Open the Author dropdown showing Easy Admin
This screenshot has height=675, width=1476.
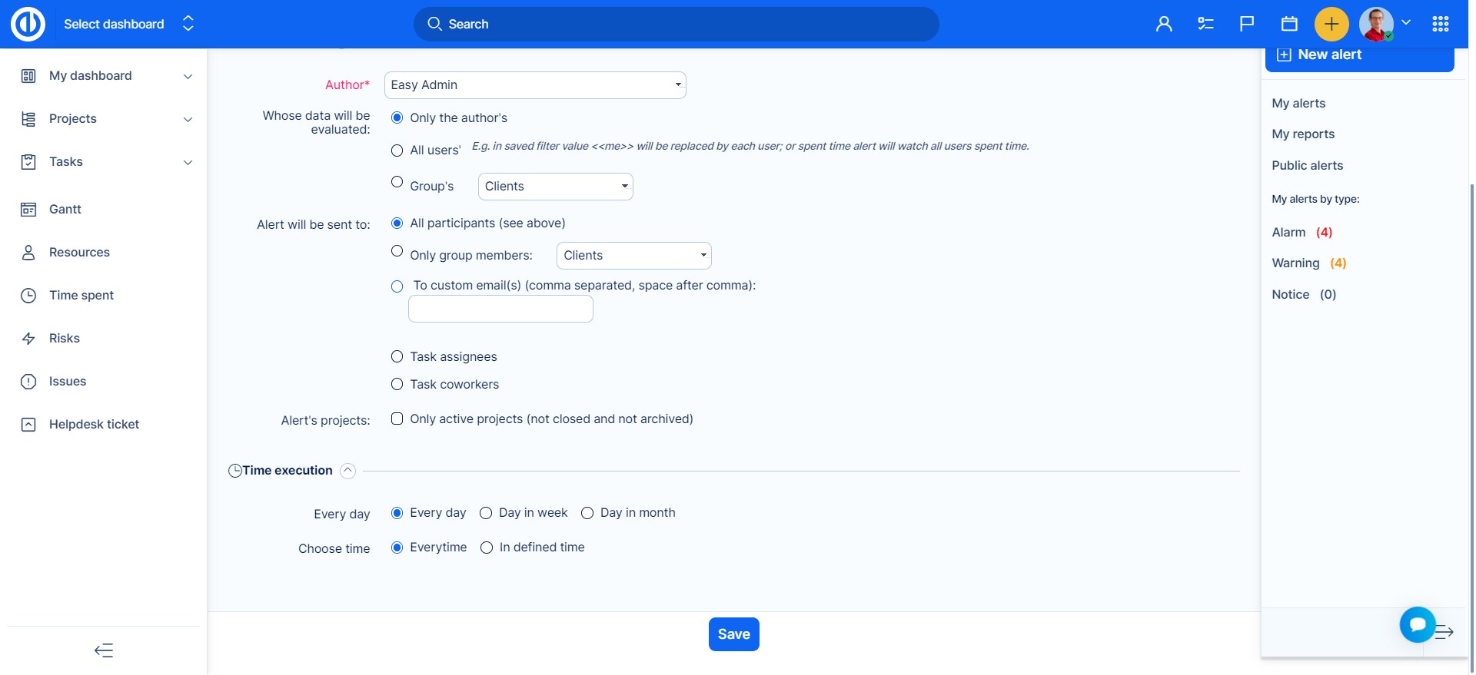[534, 85]
